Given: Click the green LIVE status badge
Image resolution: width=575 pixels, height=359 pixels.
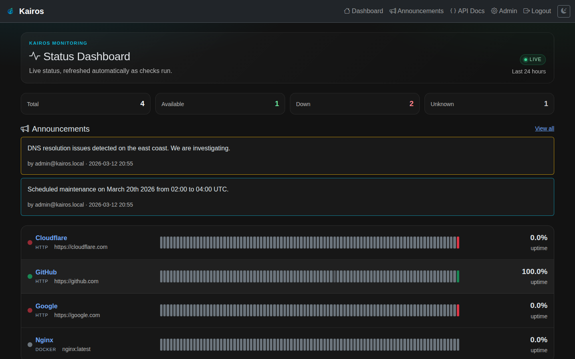Looking at the screenshot, I should point(533,59).
